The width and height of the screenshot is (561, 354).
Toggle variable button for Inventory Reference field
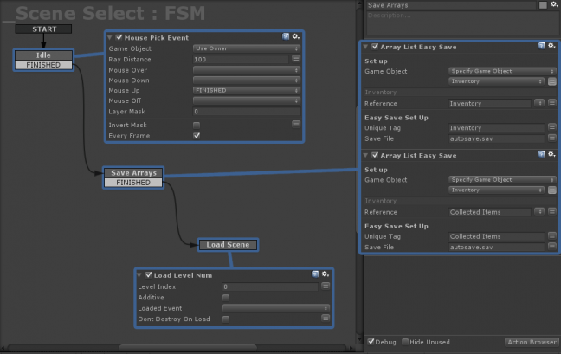[552, 103]
